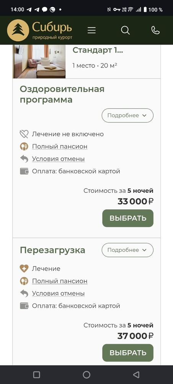Open 'Условия отмены' link under Перезагрузка
Viewport: 173px width, 384px height.
58,293
